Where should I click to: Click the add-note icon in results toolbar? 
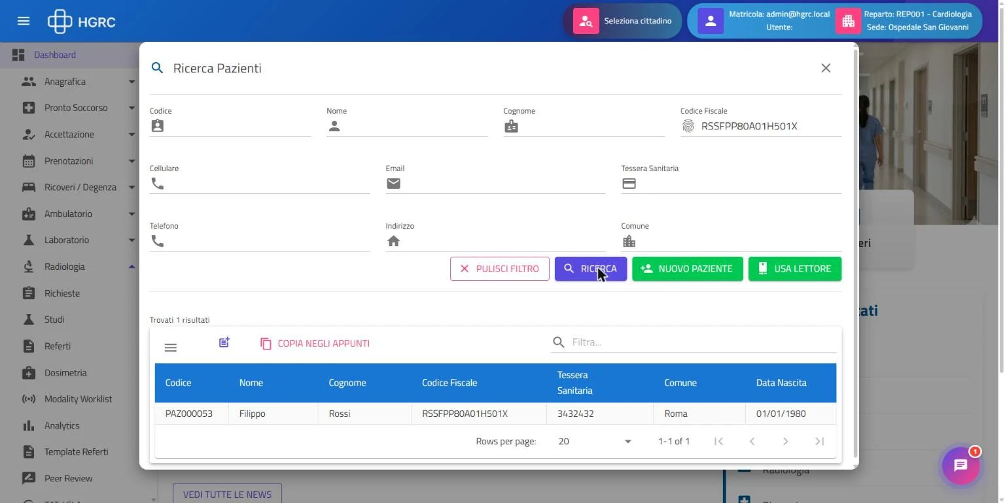224,342
